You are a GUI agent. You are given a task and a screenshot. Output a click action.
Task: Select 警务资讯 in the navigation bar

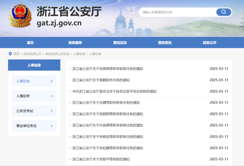(165, 43)
